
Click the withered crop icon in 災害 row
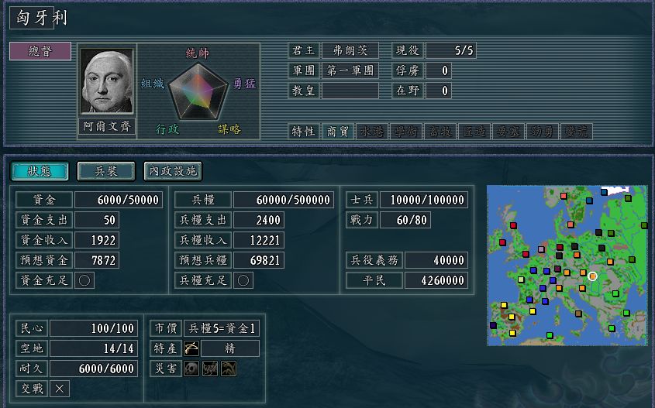coord(229,369)
